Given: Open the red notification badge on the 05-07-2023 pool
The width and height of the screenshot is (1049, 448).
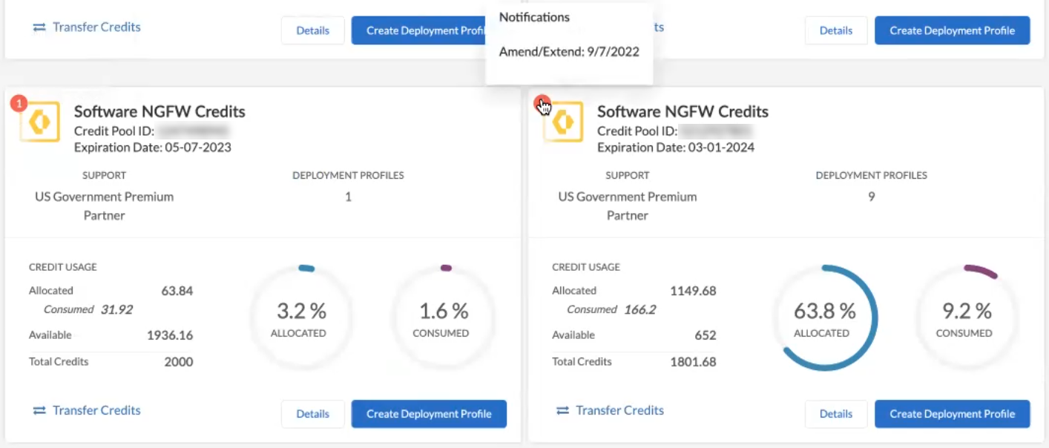Looking at the screenshot, I should coord(19,103).
